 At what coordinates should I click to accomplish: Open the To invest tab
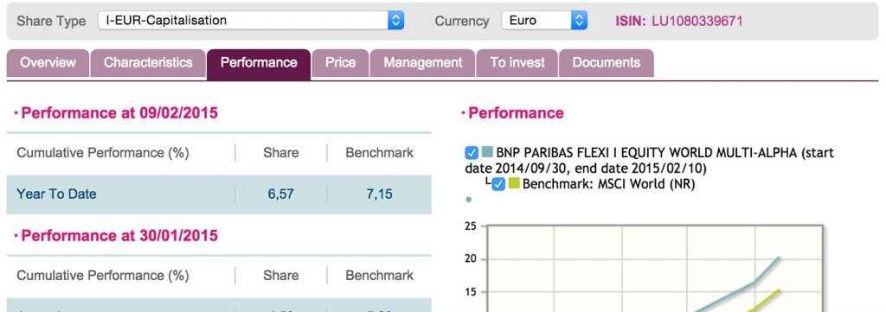pos(517,63)
